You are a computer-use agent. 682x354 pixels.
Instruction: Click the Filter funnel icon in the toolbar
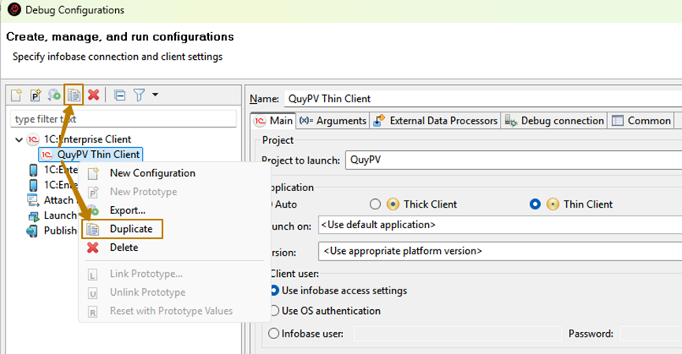click(139, 95)
